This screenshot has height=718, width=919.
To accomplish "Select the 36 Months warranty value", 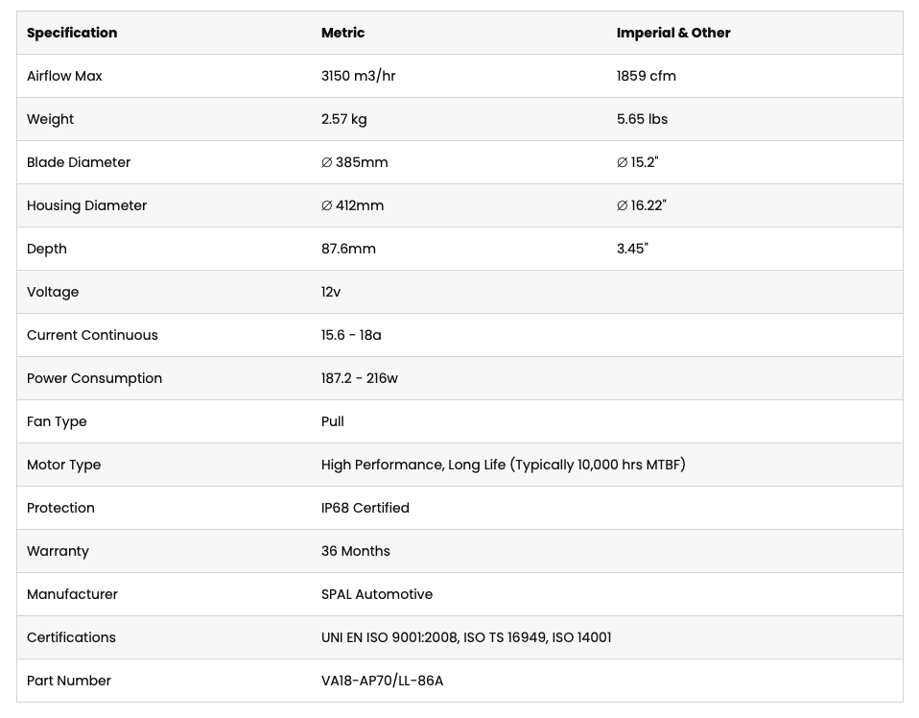I will point(355,551).
